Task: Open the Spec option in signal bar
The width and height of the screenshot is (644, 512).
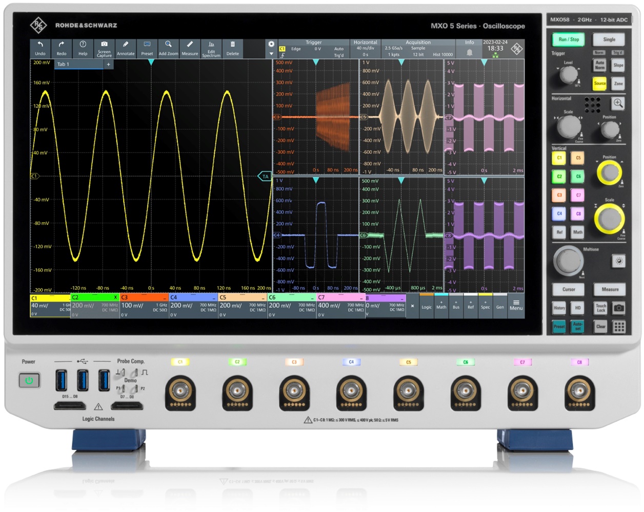Action: (x=485, y=305)
